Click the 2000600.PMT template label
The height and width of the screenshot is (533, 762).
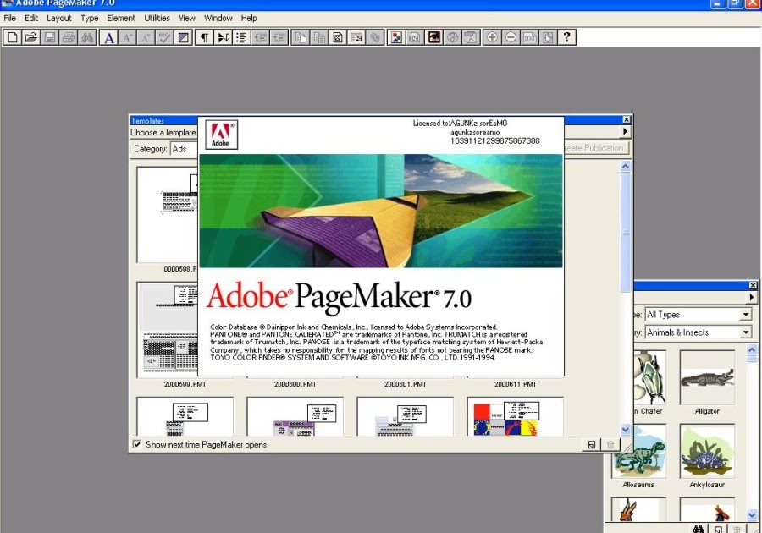(x=295, y=384)
